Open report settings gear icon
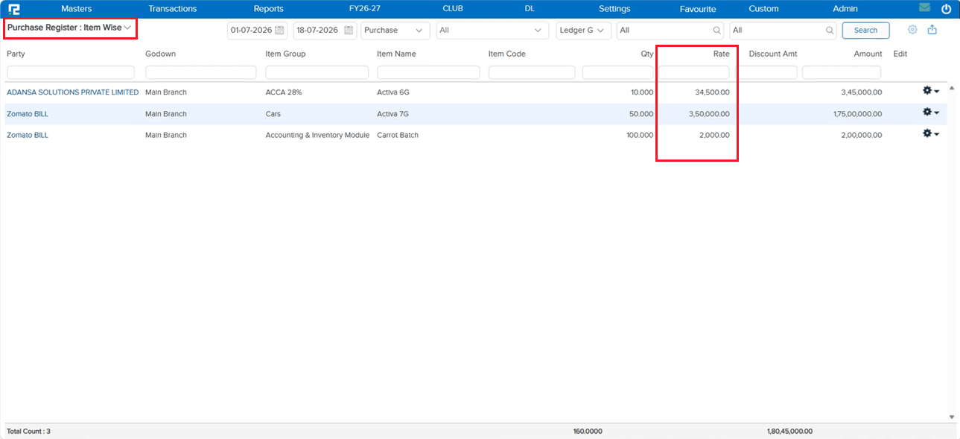 pos(912,30)
